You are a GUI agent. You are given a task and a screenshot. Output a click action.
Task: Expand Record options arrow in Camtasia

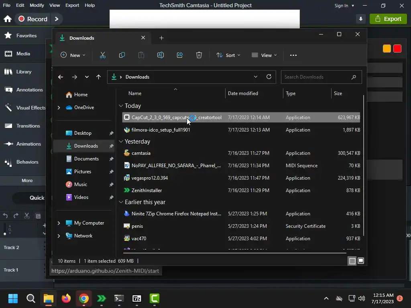pyautogui.click(x=57, y=19)
